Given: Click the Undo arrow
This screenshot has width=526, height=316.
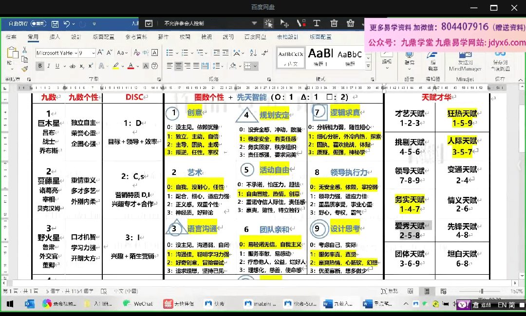Looking at the screenshot, I should [67, 24].
